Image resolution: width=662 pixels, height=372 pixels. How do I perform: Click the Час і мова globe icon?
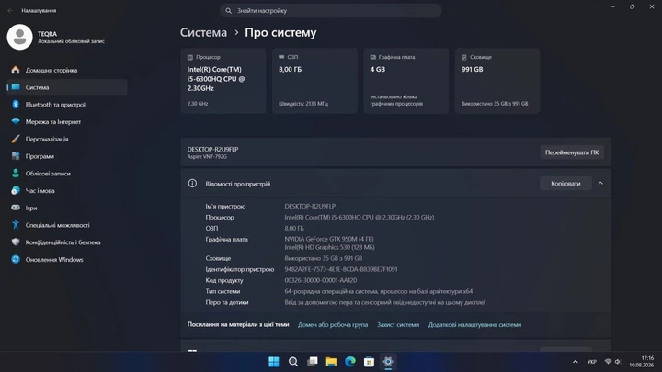pos(16,191)
